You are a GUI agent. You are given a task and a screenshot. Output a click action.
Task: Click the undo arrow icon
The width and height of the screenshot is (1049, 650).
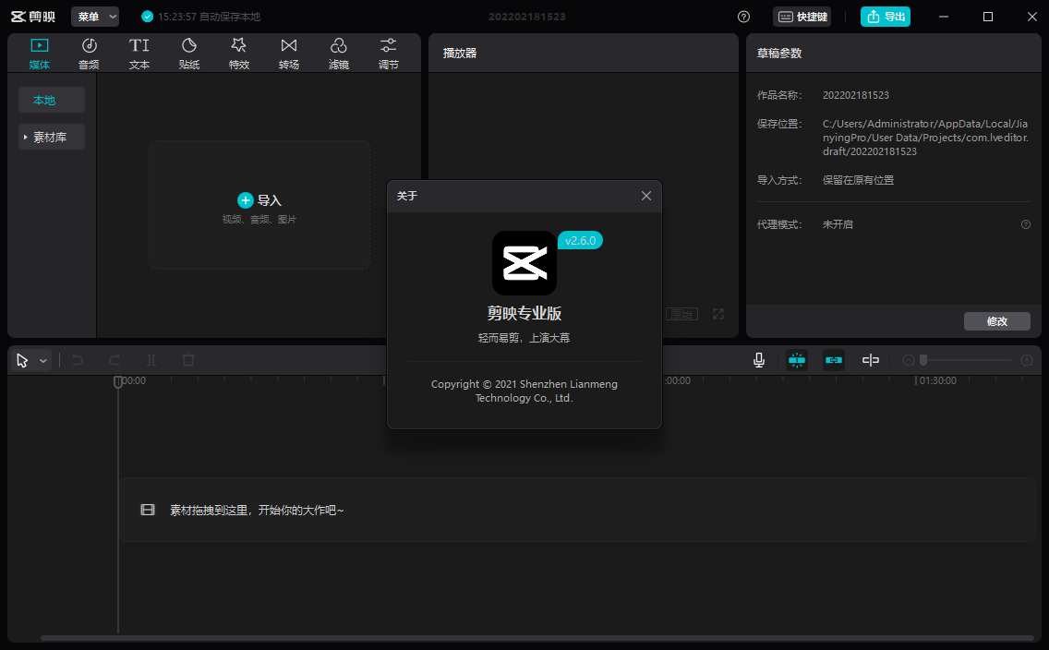click(78, 360)
